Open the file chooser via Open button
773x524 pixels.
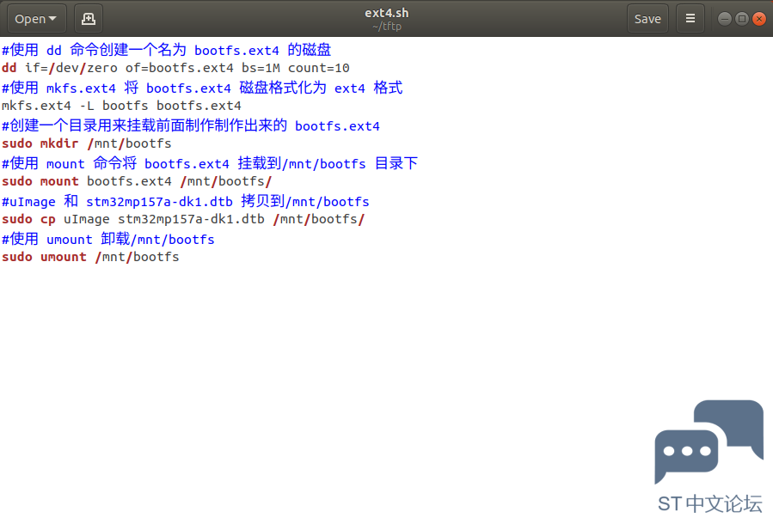[x=36, y=19]
